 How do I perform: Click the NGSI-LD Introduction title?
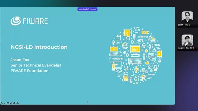point(39,47)
